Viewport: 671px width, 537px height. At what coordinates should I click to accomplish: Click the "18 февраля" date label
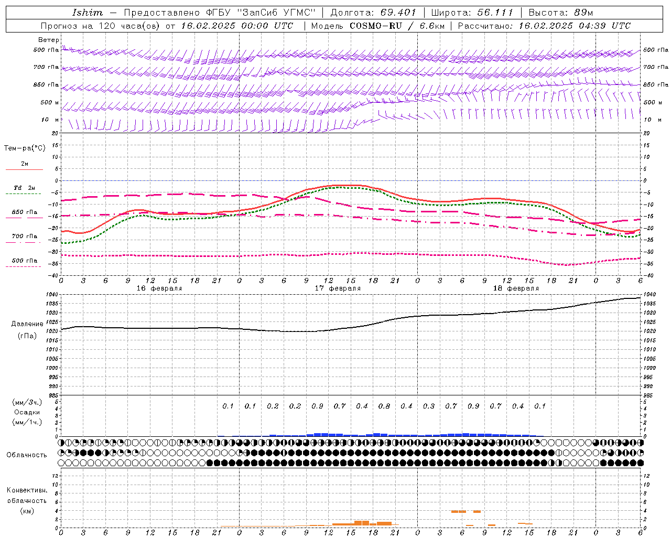[516, 288]
